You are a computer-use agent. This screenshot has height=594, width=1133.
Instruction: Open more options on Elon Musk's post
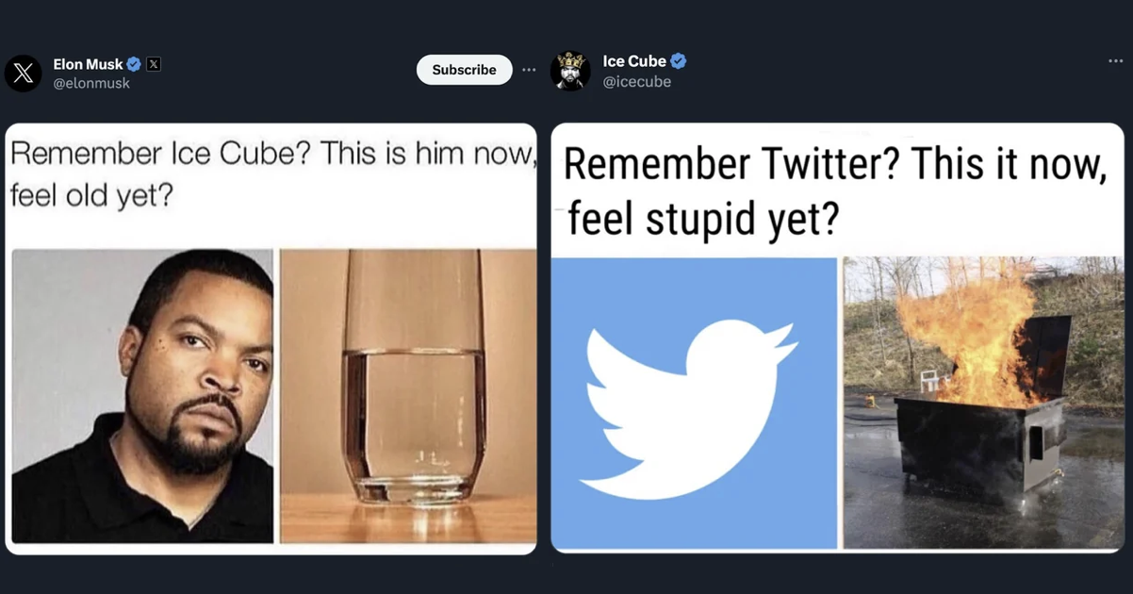pos(529,70)
